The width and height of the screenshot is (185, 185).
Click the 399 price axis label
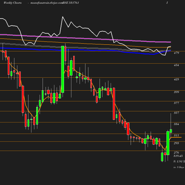coord(176,92)
